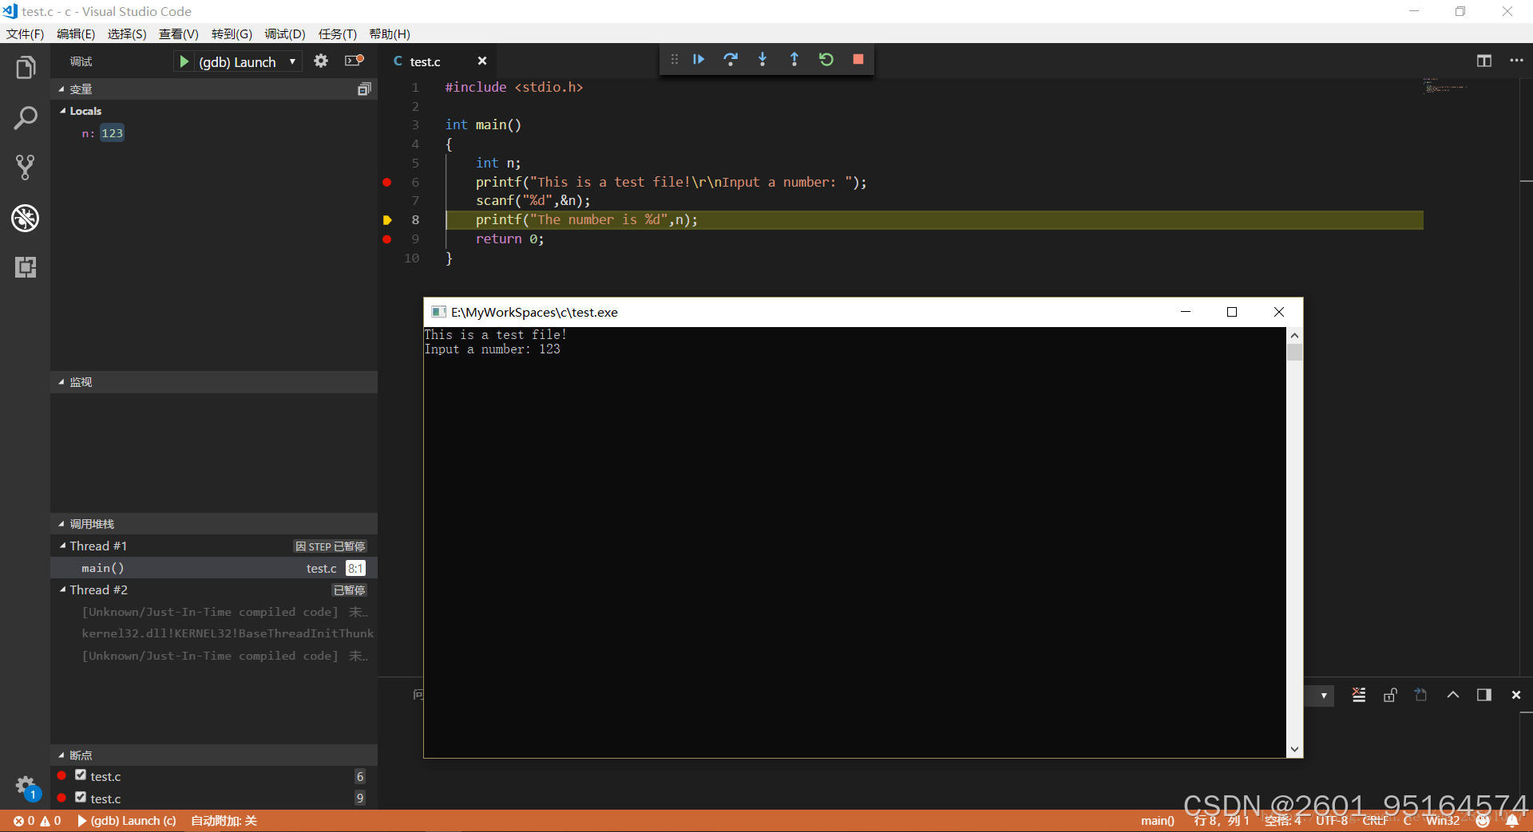This screenshot has height=832, width=1533.
Task: Stop the debug session
Action: coord(858,59)
